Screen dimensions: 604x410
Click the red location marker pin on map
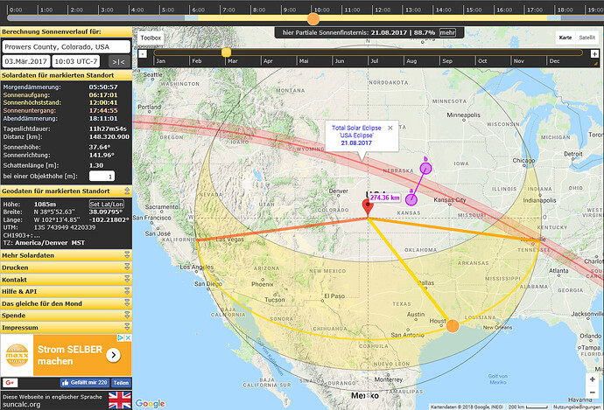[x=367, y=206]
